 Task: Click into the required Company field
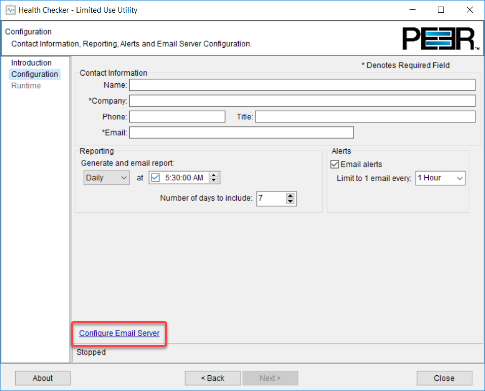click(x=253, y=101)
